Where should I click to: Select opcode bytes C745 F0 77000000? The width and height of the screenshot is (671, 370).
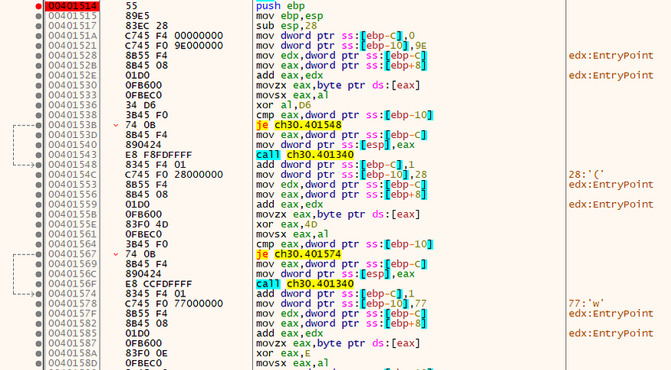pyautogui.click(x=174, y=304)
